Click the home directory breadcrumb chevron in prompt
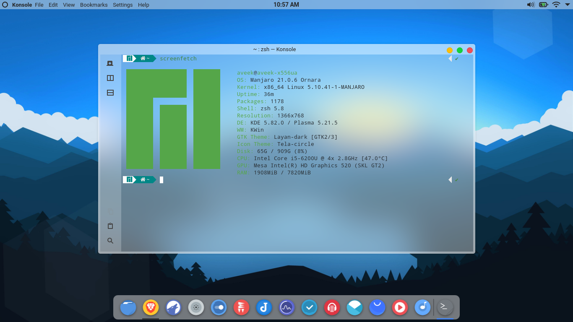Viewport: 573px width, 322px height. pos(145,58)
